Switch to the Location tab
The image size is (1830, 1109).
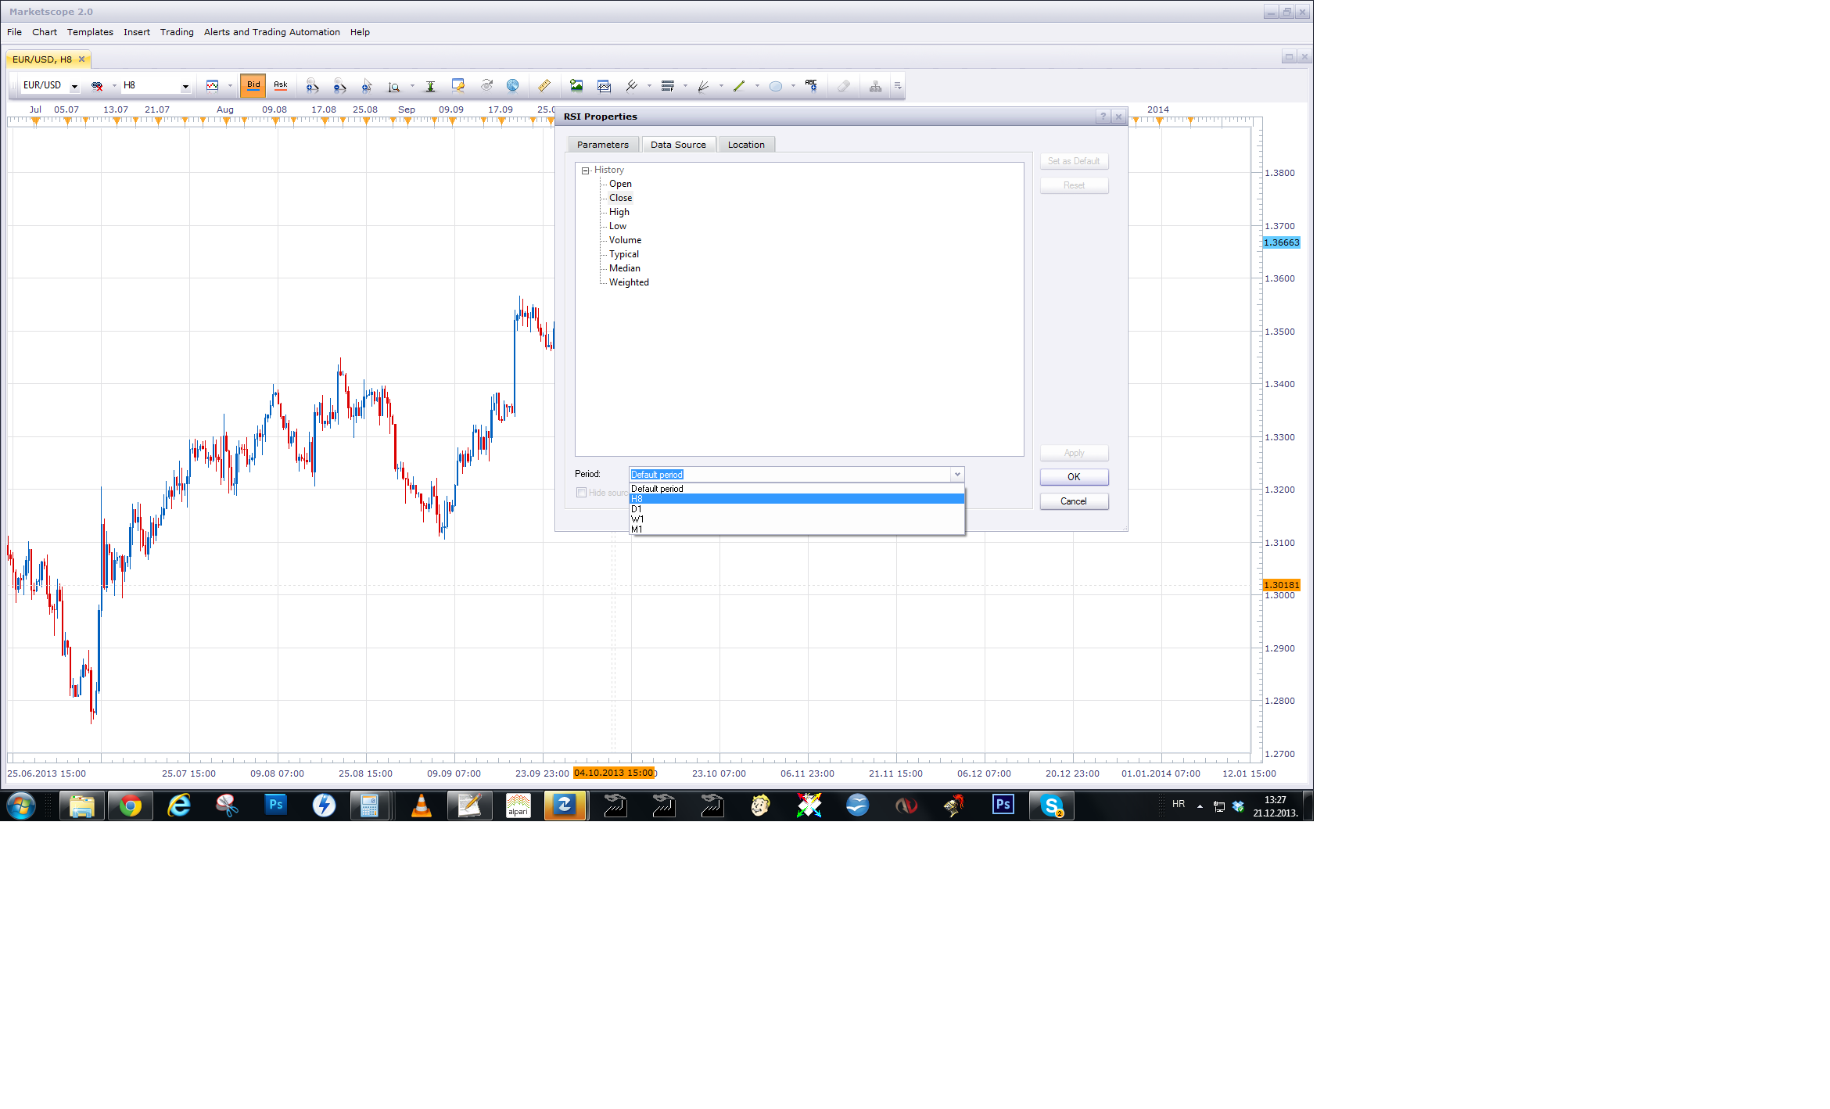click(746, 145)
